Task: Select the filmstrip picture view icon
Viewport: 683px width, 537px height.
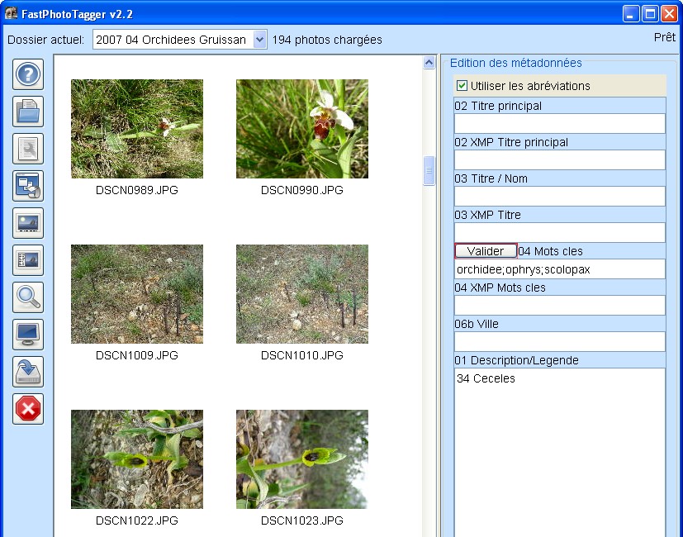Action: tap(28, 223)
